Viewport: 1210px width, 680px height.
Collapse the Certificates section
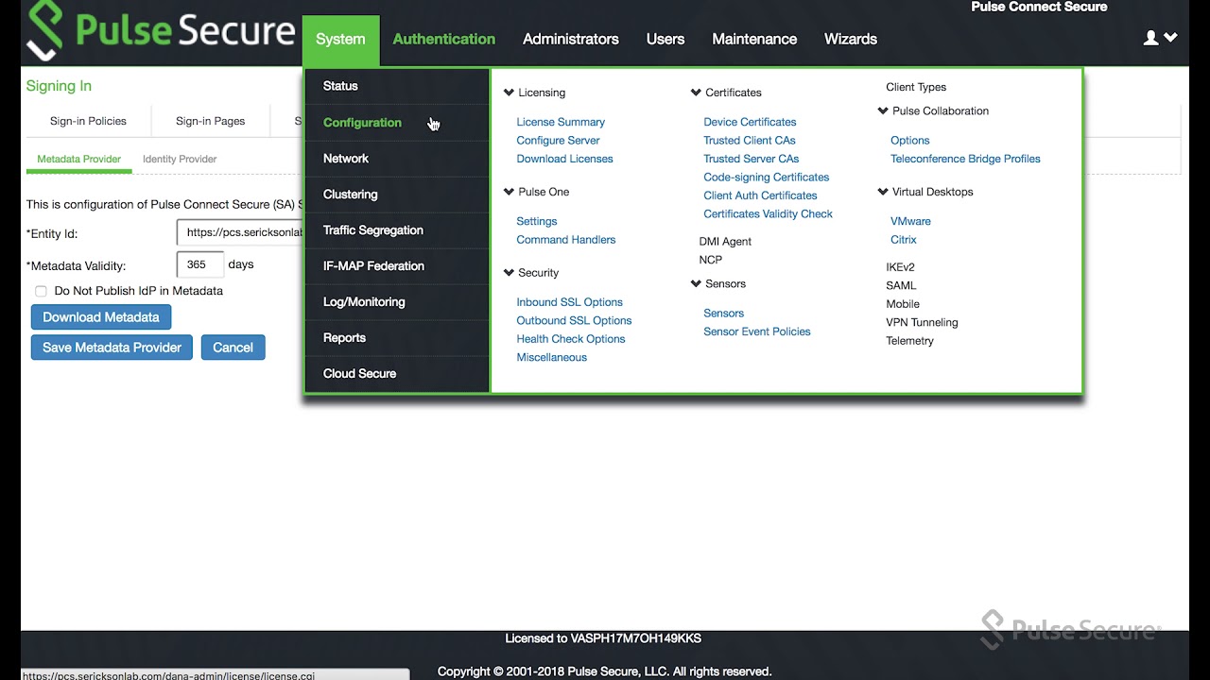point(696,93)
